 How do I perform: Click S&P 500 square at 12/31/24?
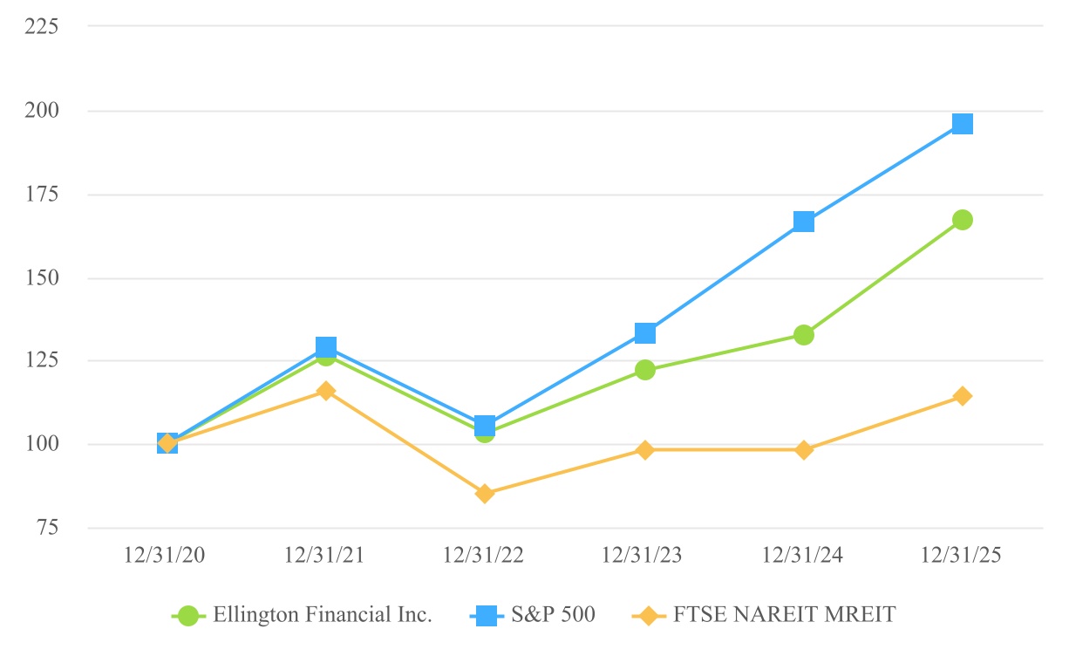point(804,222)
